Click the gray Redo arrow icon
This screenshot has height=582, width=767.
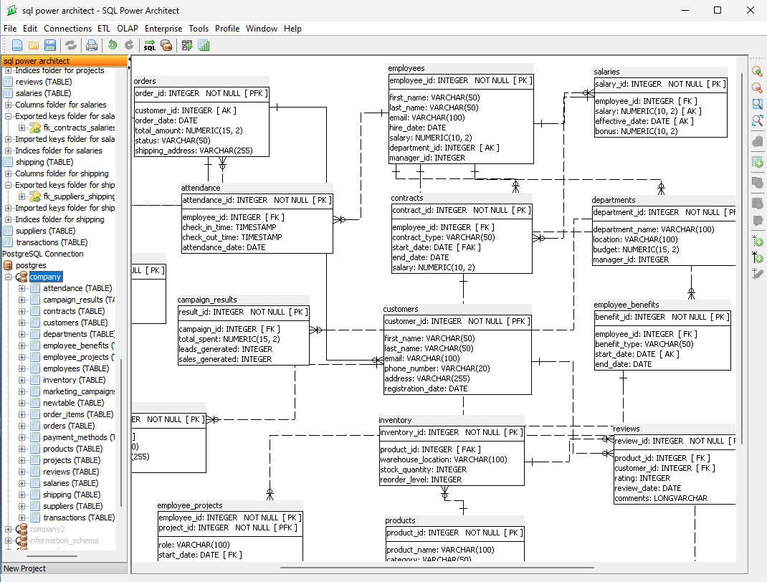click(129, 45)
